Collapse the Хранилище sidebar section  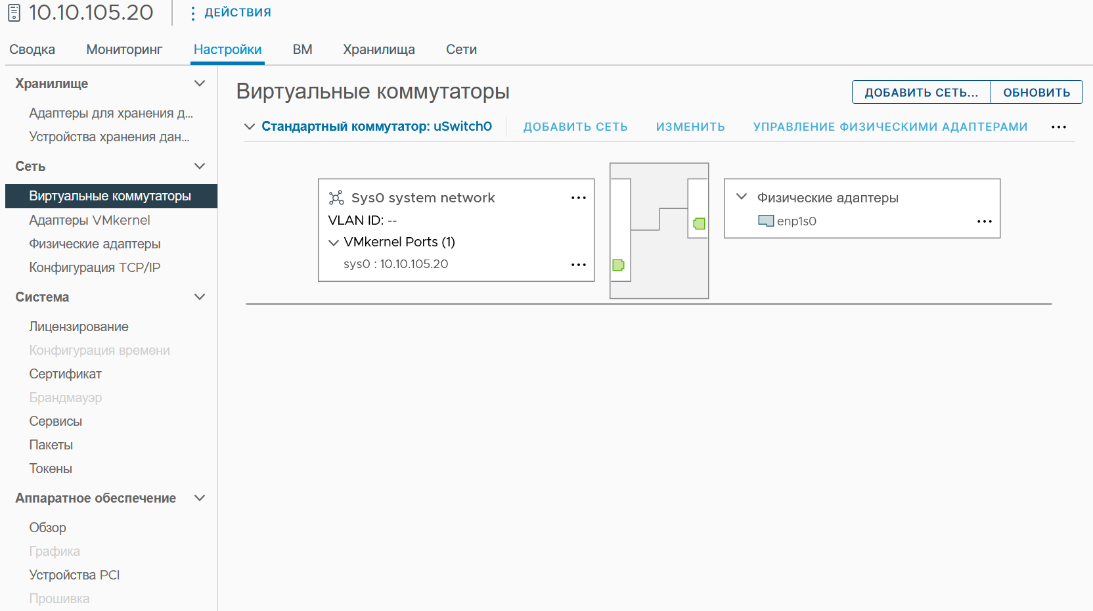point(200,83)
